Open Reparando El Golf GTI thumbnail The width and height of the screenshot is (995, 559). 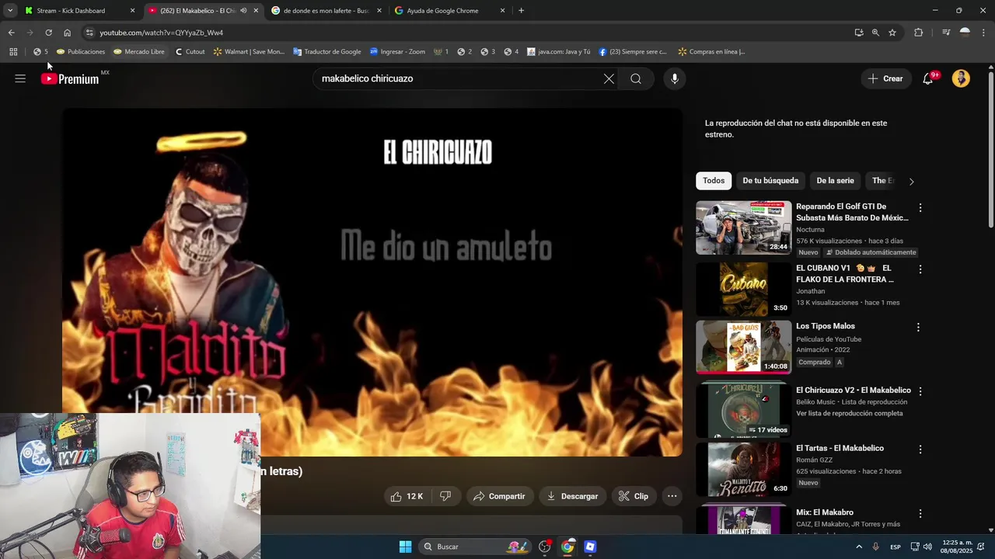tap(743, 227)
